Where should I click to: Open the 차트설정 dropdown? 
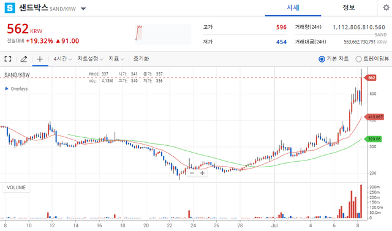pyautogui.click(x=90, y=59)
